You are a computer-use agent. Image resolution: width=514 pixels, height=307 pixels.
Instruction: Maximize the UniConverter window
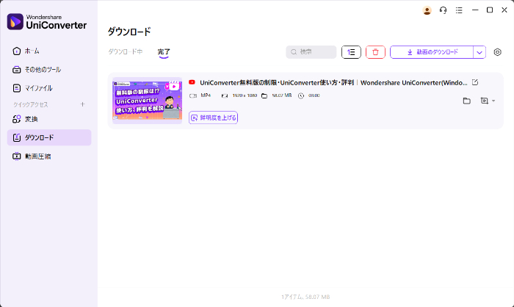click(490, 10)
